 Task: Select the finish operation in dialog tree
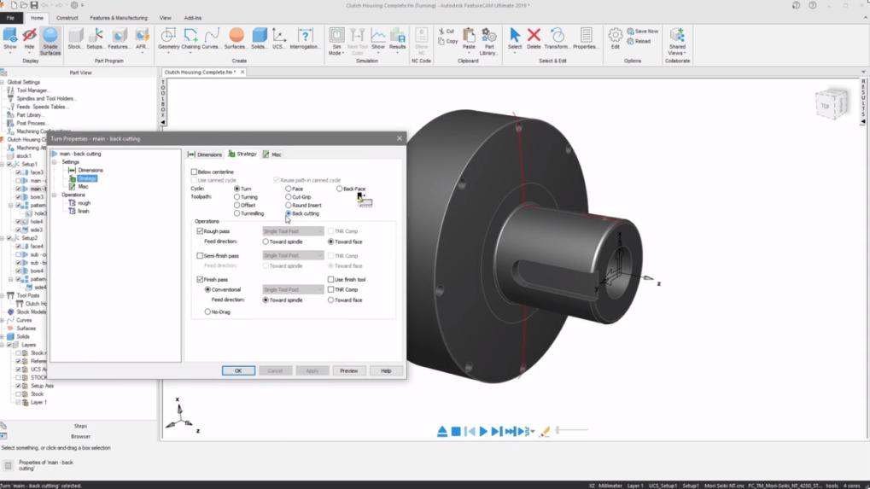click(x=83, y=212)
